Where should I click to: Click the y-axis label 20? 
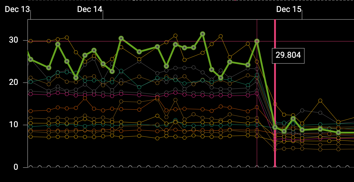(x=13, y=83)
